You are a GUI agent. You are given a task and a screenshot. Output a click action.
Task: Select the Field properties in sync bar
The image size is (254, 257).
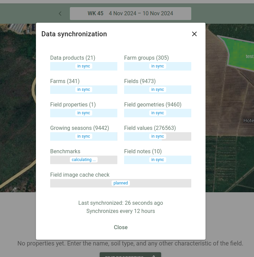click(84, 113)
